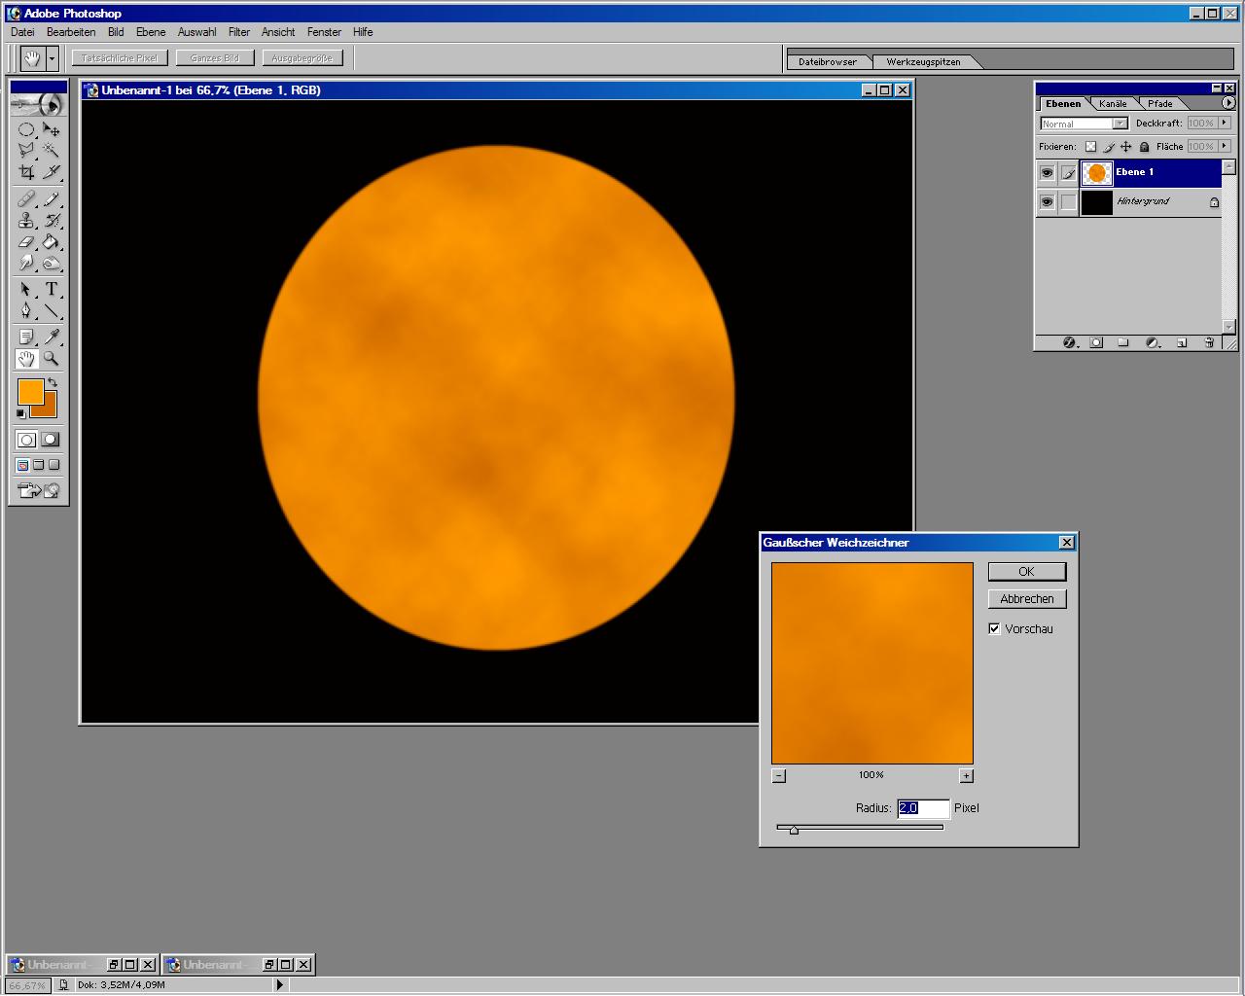1245x996 pixels.
Task: Select the Magic Wand tool
Action: pos(52,150)
